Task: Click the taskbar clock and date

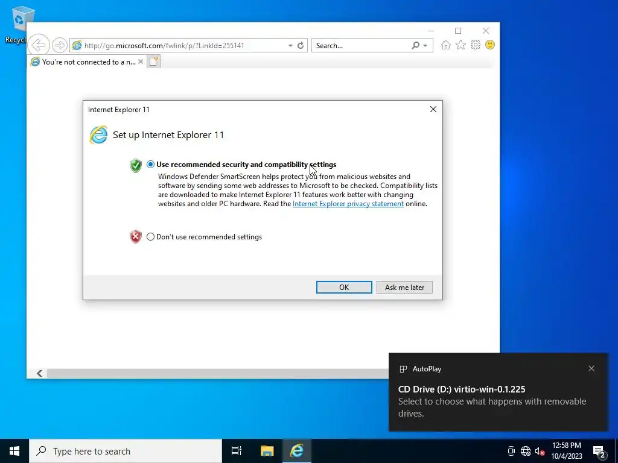Action: (566, 451)
